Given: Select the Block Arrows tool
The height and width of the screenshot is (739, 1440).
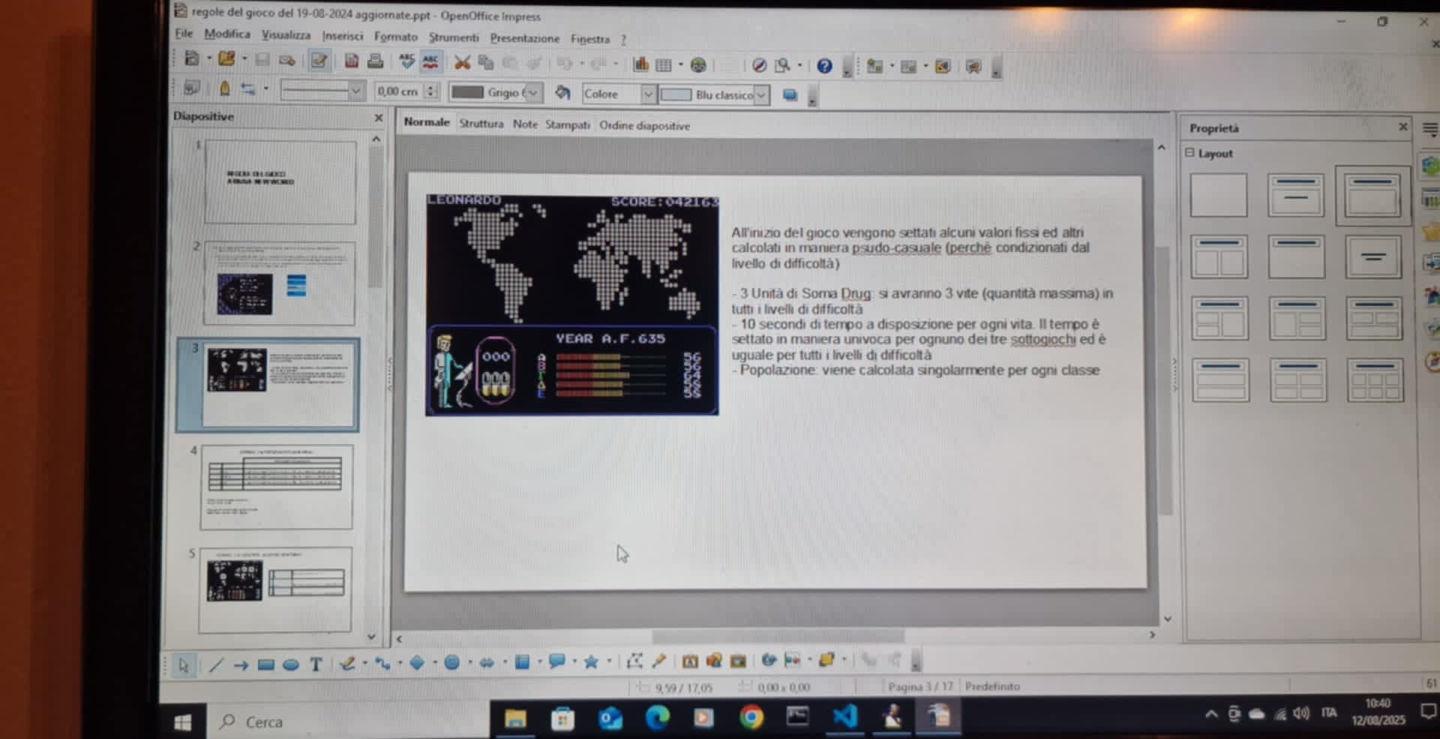Looking at the screenshot, I should pyautogui.click(x=487, y=662).
